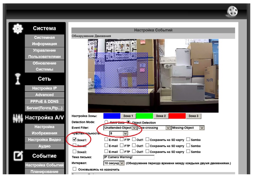The height and width of the screenshot is (178, 253).
Task: Open Настройка IP menu item
Action: pos(45,88)
